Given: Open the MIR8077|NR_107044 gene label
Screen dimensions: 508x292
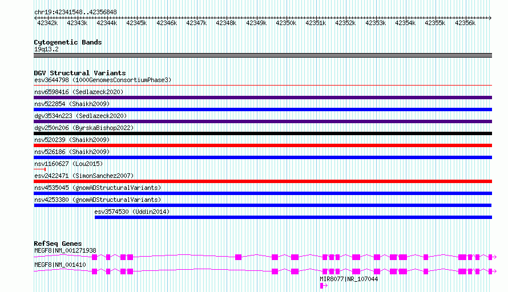Looking at the screenshot, I should (x=349, y=279).
